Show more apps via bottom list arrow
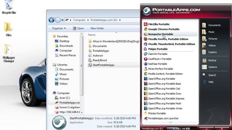Screen dimensions: 232x130 pos(170,122)
